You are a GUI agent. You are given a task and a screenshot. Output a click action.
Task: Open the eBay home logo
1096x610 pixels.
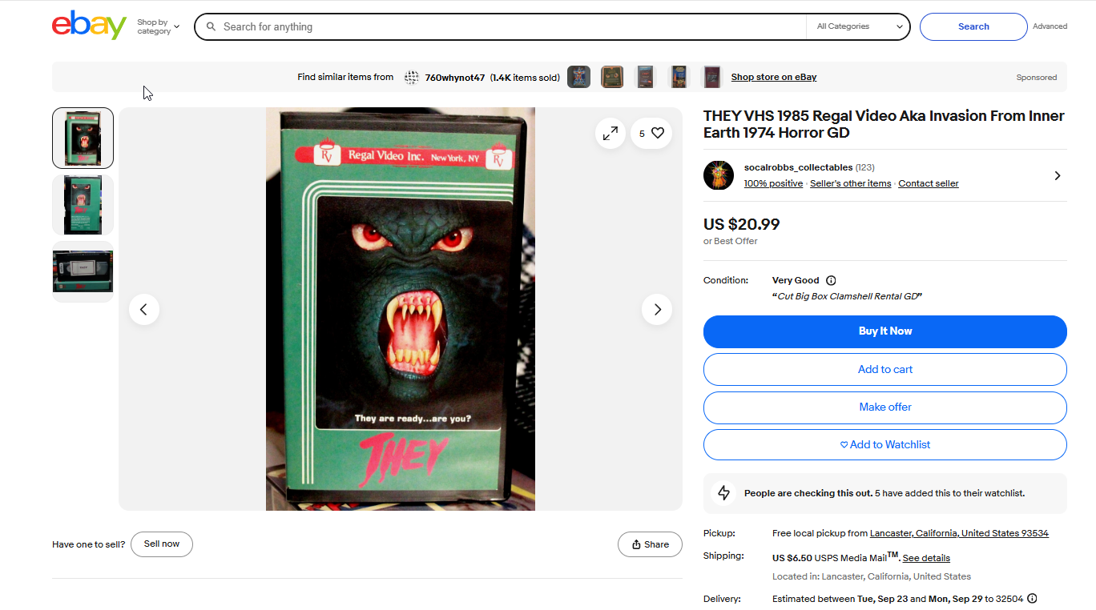89,26
